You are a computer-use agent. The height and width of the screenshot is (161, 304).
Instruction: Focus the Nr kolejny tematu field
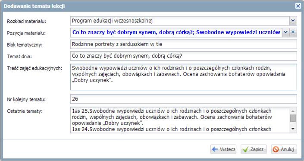(183, 99)
